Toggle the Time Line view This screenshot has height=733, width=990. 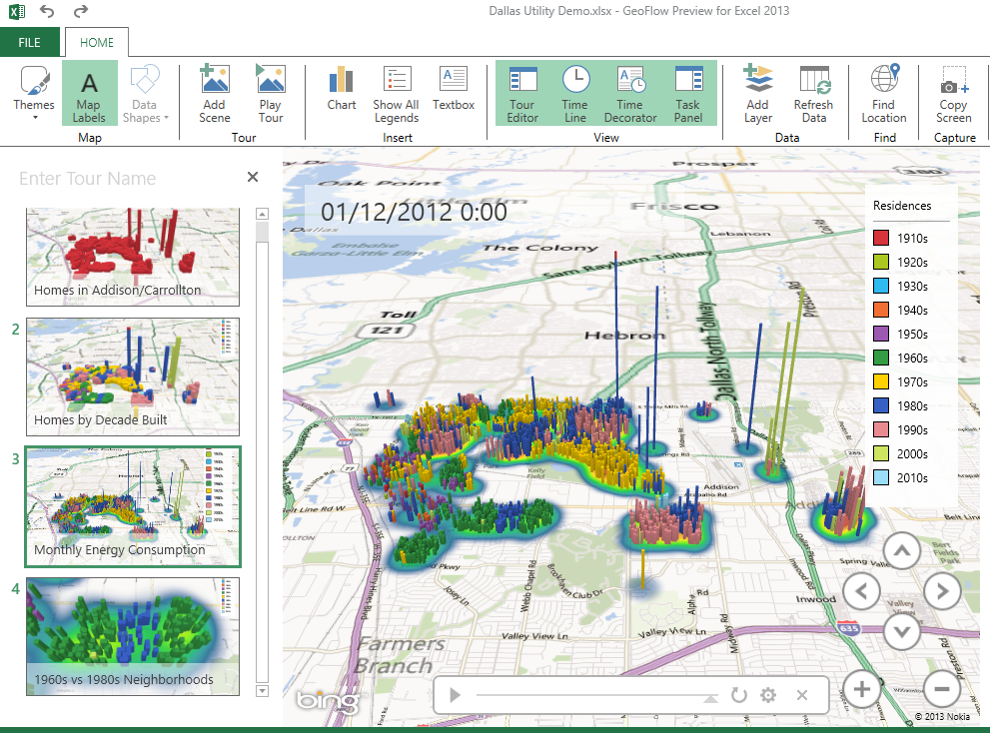tap(575, 93)
